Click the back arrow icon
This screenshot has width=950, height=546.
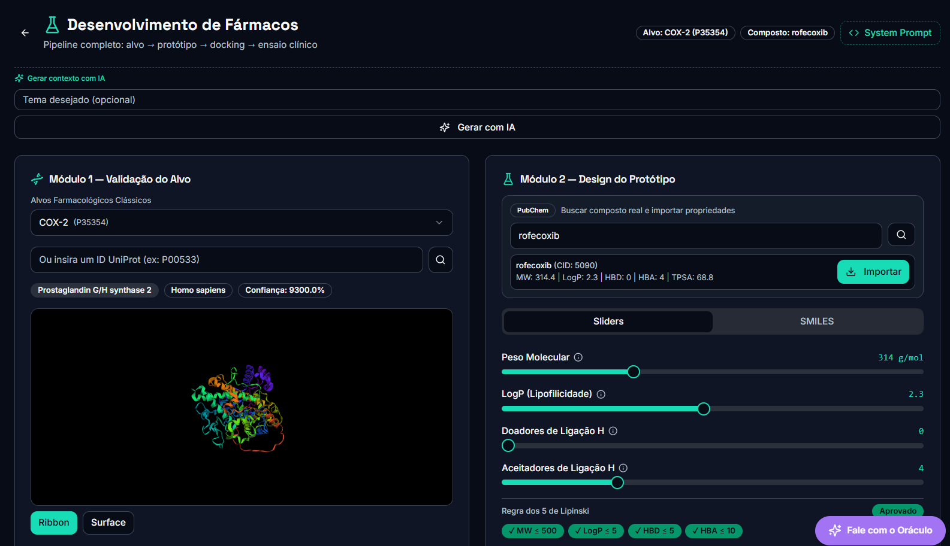pos(25,33)
